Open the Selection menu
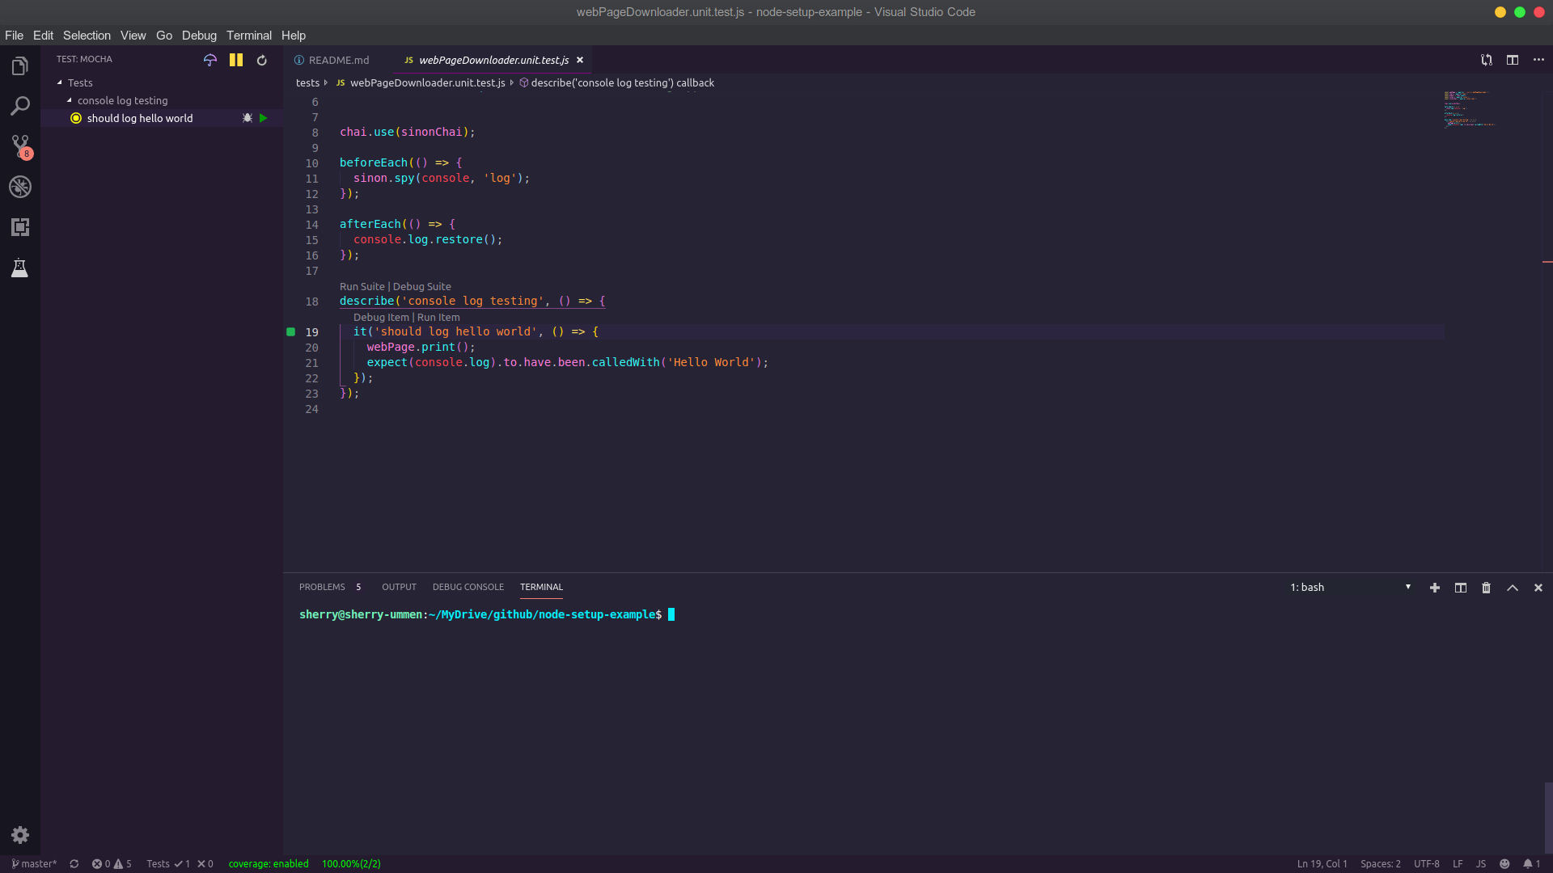 (87, 36)
